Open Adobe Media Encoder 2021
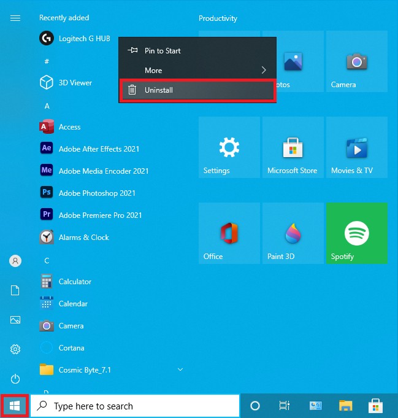Image resolution: width=398 pixels, height=418 pixels. pos(94,171)
